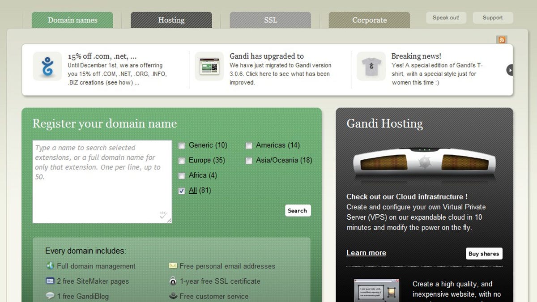The image size is (537, 302).
Task: Click the T-shirt news icon
Action: pyautogui.click(x=371, y=66)
